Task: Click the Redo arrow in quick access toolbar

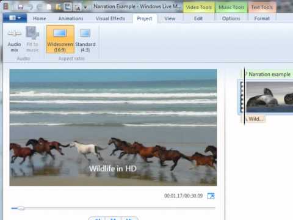Action: point(40,7)
